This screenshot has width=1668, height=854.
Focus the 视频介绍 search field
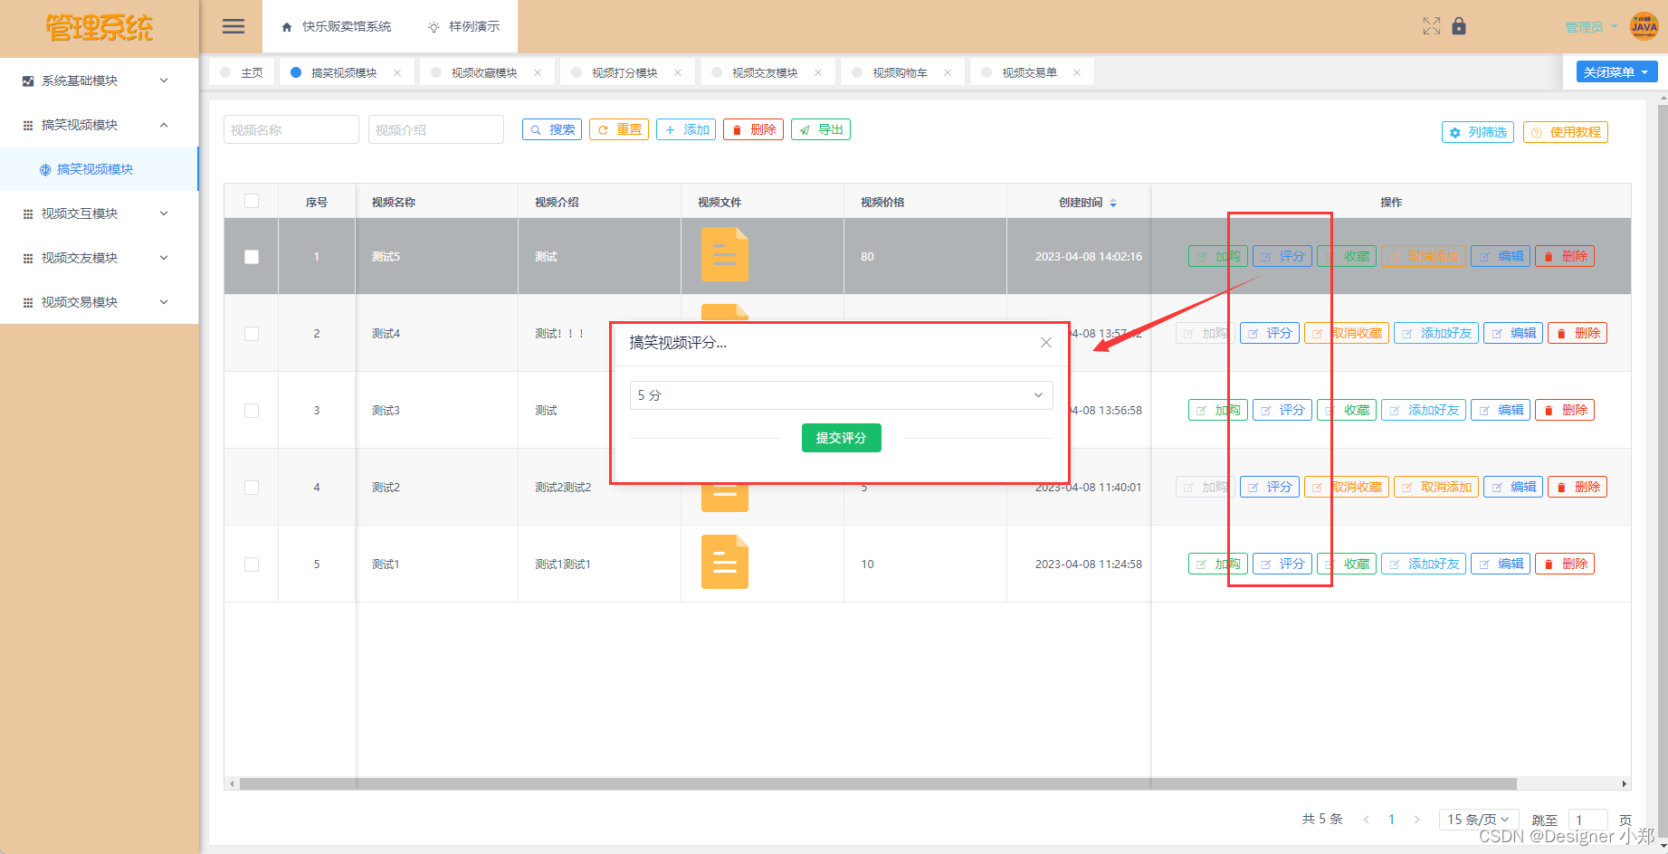point(436,129)
